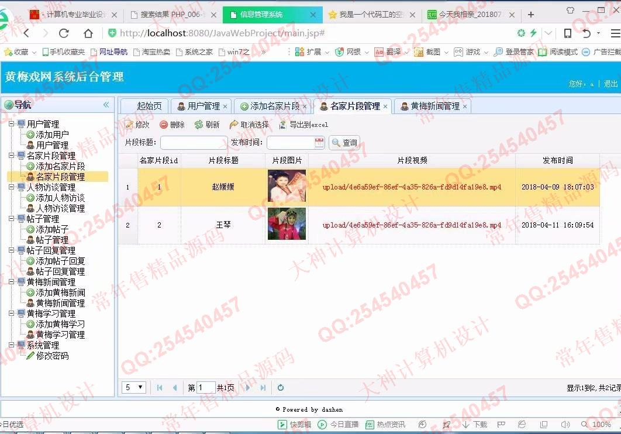Sort by 片段标题 column header
This screenshot has height=434, width=621.
[223, 160]
